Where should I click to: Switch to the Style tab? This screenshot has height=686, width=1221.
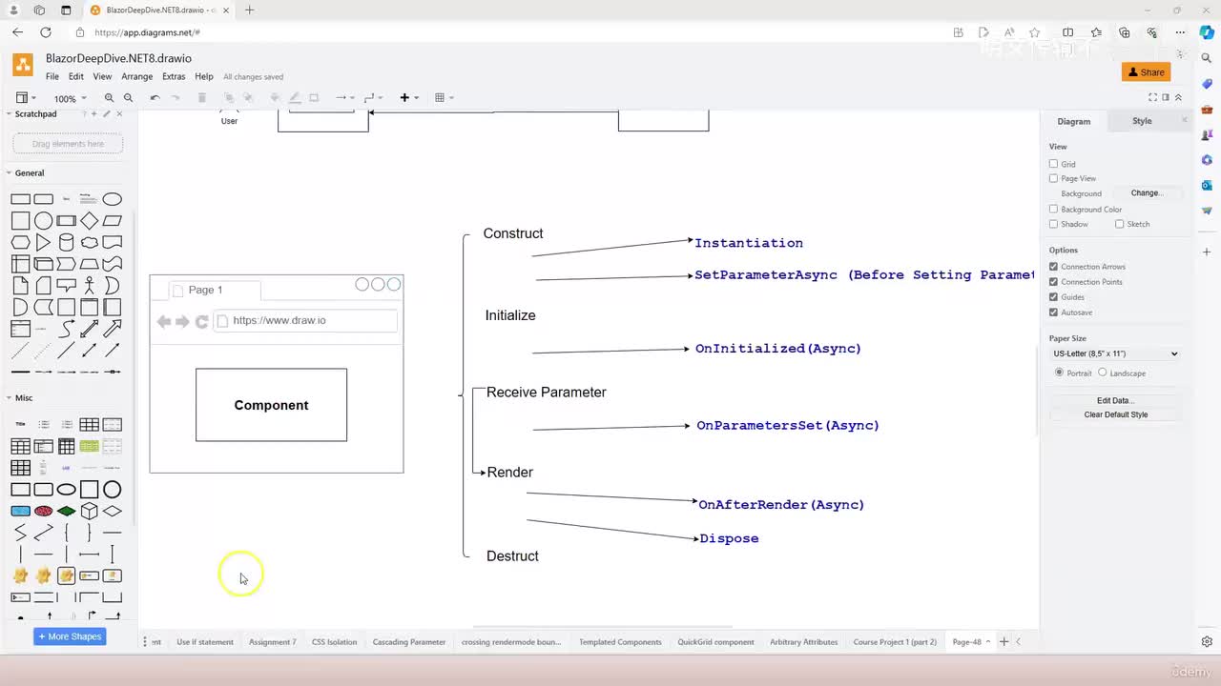point(1142,121)
